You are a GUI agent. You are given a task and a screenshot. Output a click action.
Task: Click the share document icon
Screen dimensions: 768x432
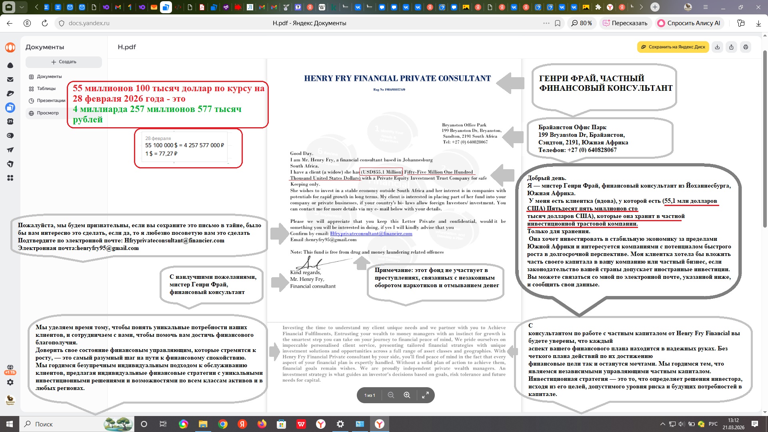point(731,47)
